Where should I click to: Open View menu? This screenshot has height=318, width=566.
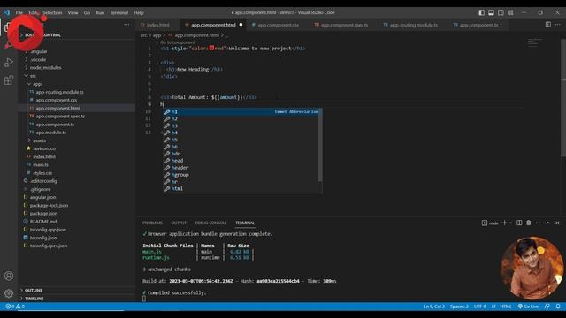click(73, 12)
